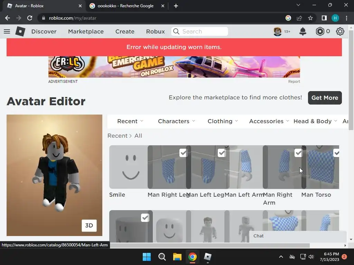Expand the Characters category dropdown
354x265 pixels.
[177, 121]
